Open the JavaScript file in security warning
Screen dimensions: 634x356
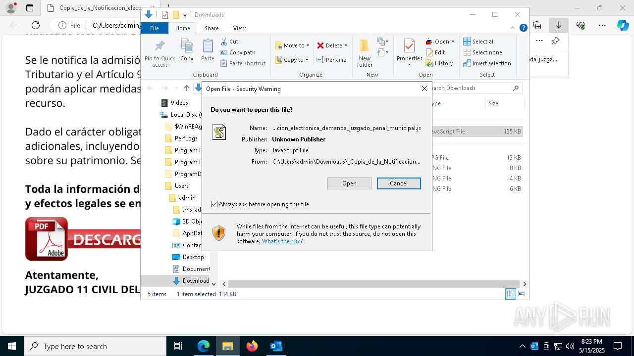[349, 183]
